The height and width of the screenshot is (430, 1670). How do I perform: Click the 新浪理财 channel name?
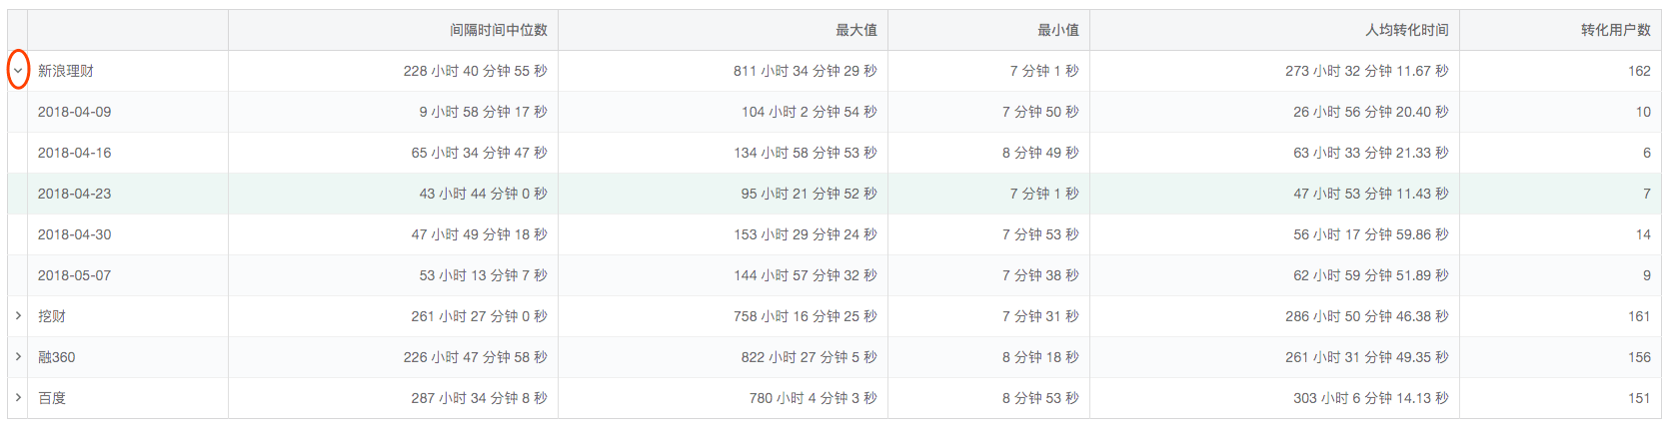click(x=66, y=71)
